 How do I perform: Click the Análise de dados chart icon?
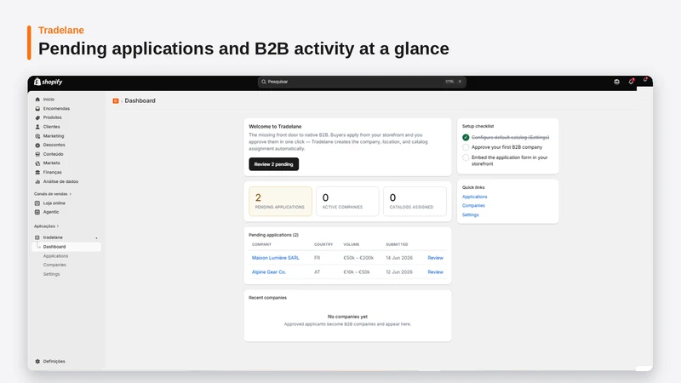click(x=37, y=181)
